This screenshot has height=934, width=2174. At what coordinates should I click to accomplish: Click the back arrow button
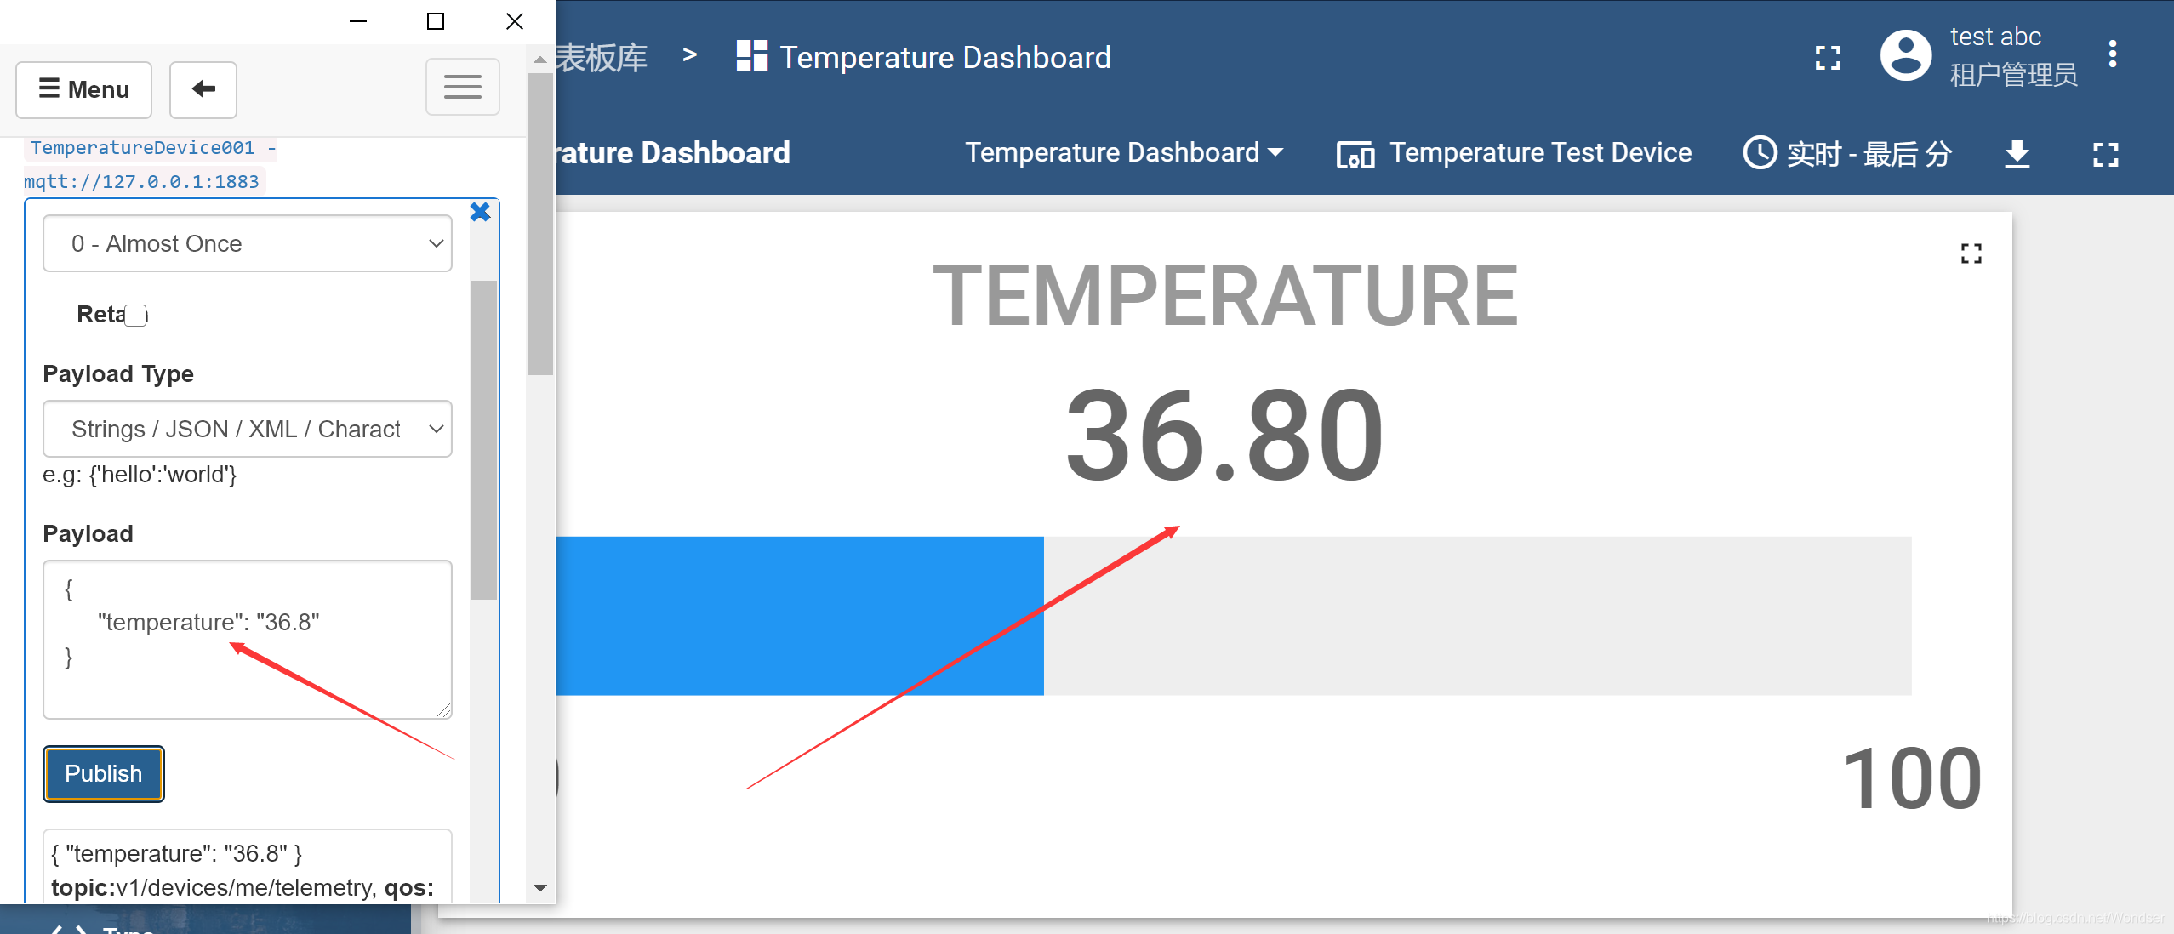203,89
